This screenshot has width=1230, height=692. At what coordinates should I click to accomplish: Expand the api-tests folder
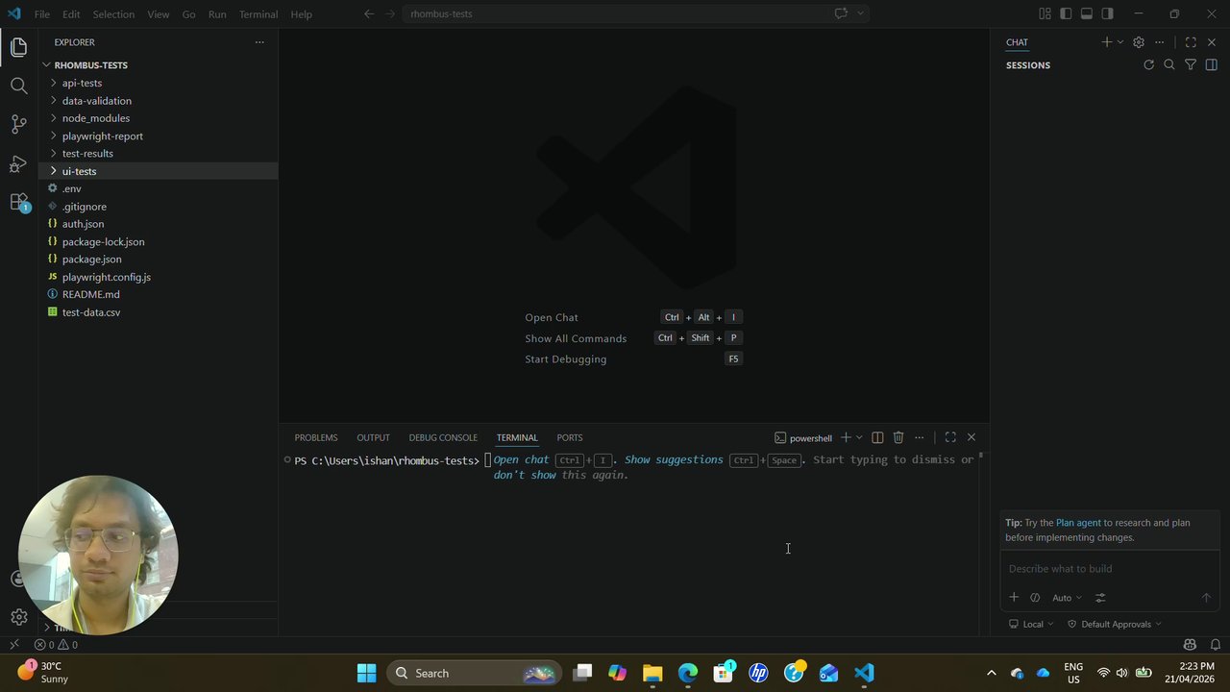pyautogui.click(x=158, y=83)
